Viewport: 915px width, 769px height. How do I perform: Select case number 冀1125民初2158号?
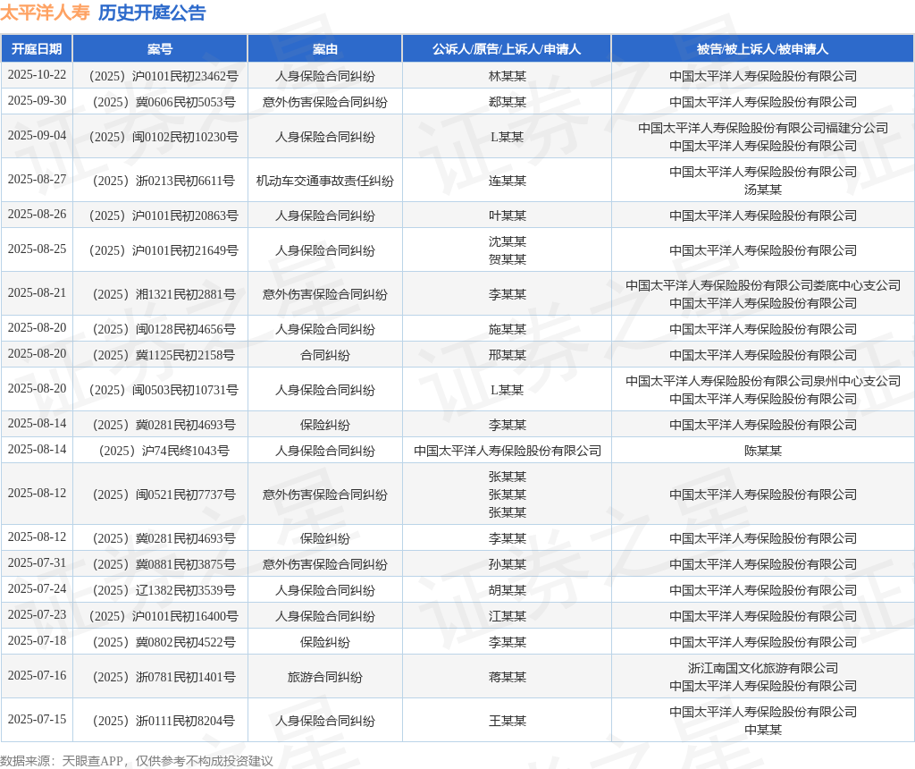click(x=164, y=356)
